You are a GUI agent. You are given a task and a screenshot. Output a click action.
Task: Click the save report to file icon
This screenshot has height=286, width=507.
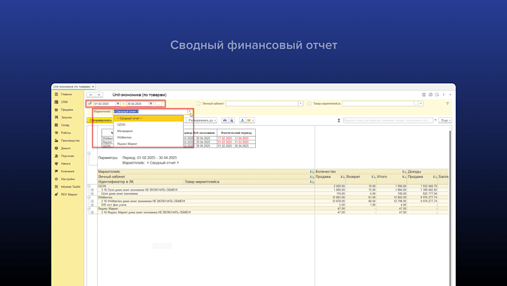point(242,120)
